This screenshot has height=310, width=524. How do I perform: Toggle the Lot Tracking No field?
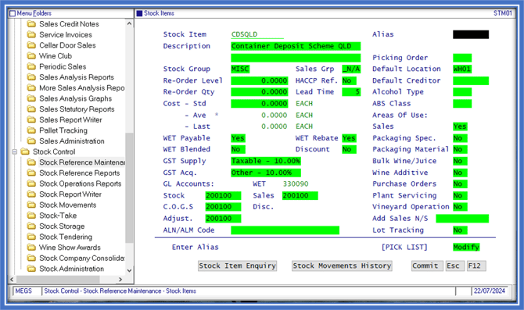pyautogui.click(x=460, y=230)
